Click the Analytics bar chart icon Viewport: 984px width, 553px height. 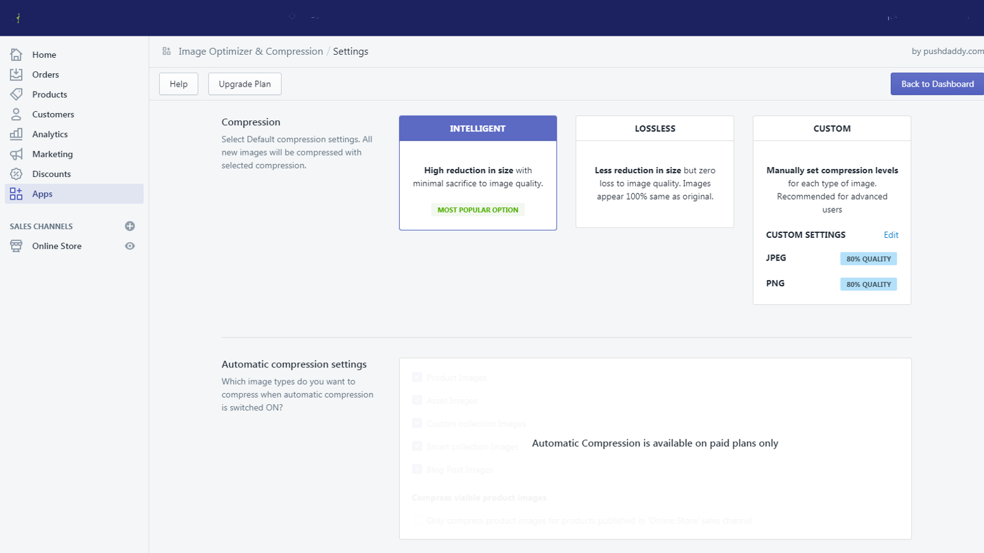(16, 134)
